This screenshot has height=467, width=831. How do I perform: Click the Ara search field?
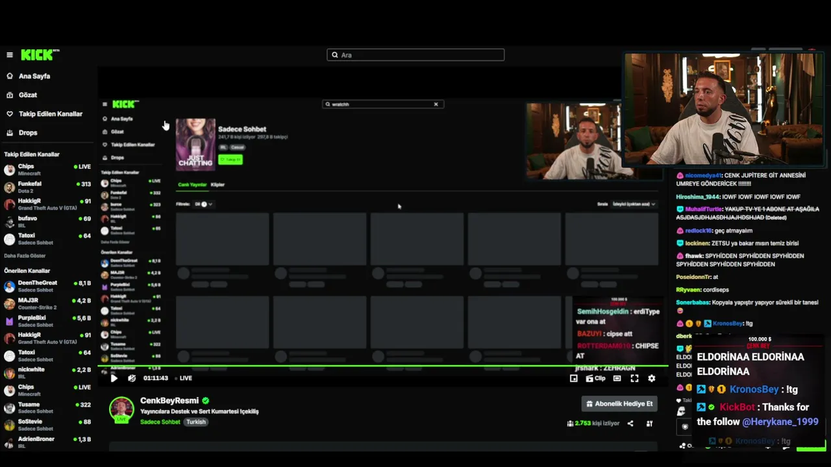point(415,55)
